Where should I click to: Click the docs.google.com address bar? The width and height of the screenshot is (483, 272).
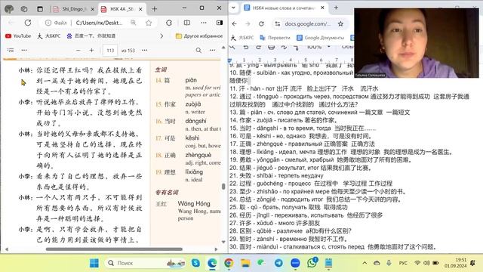point(307,23)
